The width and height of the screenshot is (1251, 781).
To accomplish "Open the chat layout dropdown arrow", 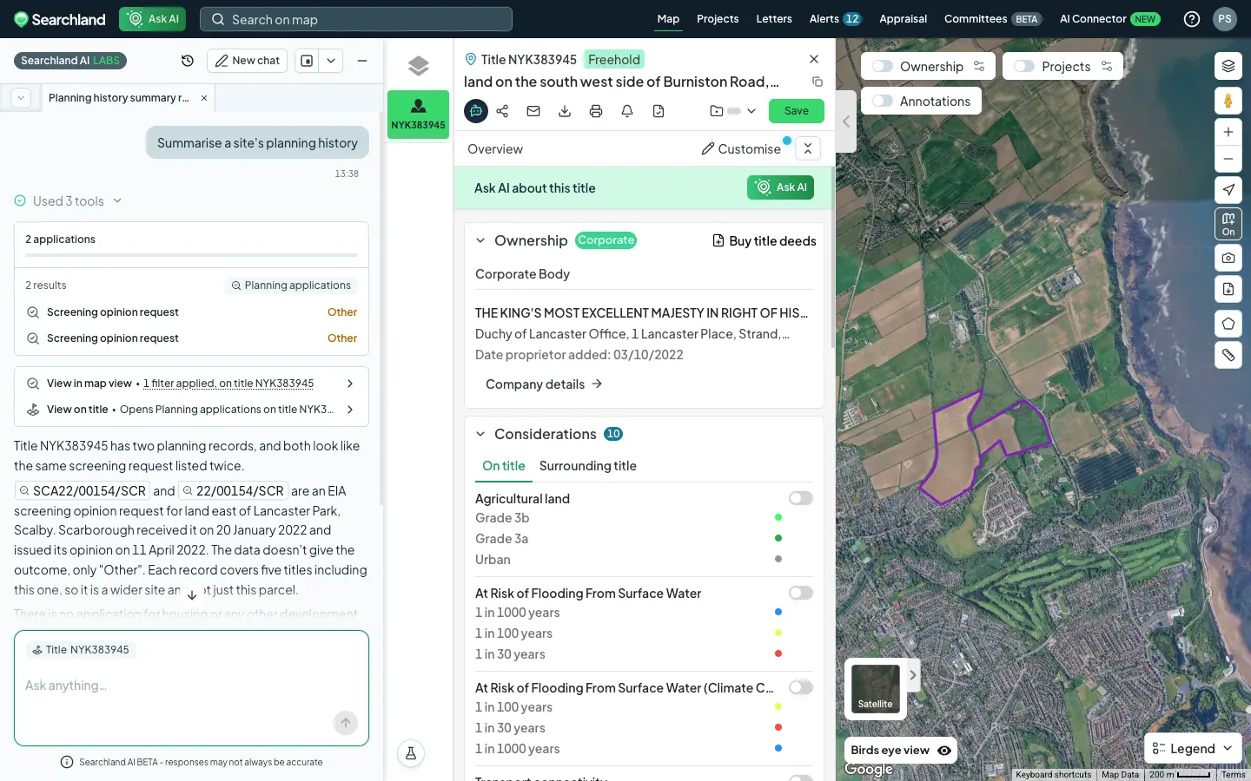I will click(x=331, y=61).
